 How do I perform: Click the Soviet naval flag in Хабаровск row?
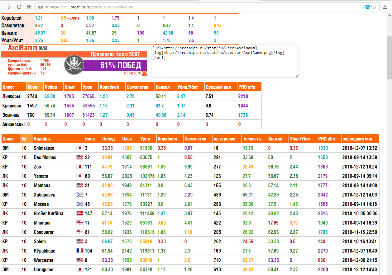pyautogui.click(x=79, y=195)
